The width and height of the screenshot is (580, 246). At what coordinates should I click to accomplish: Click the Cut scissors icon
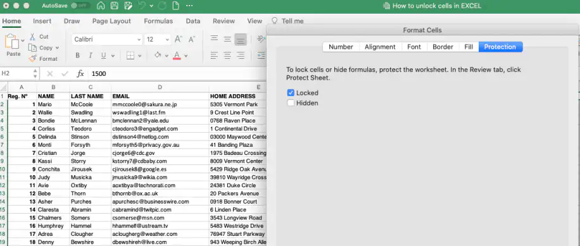pyautogui.click(x=32, y=37)
